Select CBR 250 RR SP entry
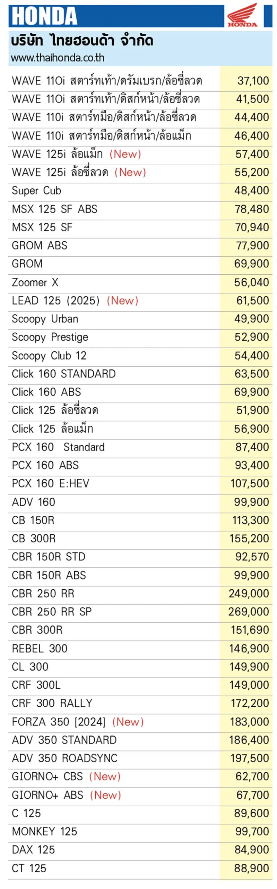277x889 pixels. pos(52,612)
